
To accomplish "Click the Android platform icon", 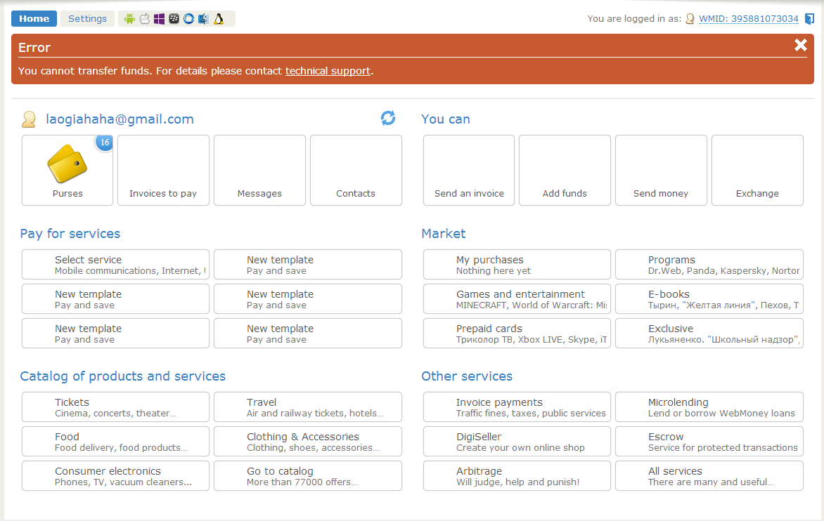I will click(x=129, y=19).
